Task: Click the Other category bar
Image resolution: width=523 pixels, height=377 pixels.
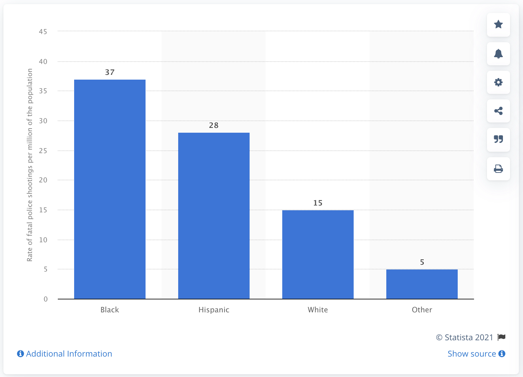Action: click(x=422, y=284)
